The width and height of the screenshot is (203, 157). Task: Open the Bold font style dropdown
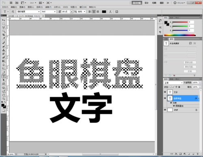(49, 12)
